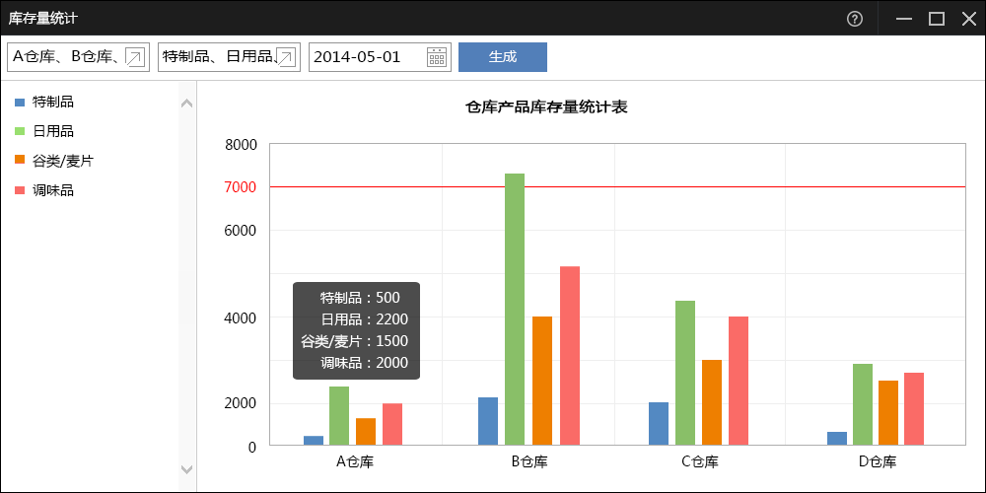Image resolution: width=986 pixels, height=493 pixels.
Task: Click the red 调味品 bar in A仓库
Action: (x=392, y=424)
